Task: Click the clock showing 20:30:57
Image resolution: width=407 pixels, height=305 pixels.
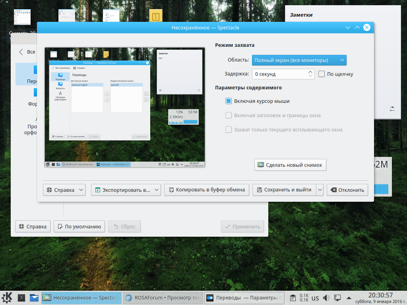Action: (380, 295)
